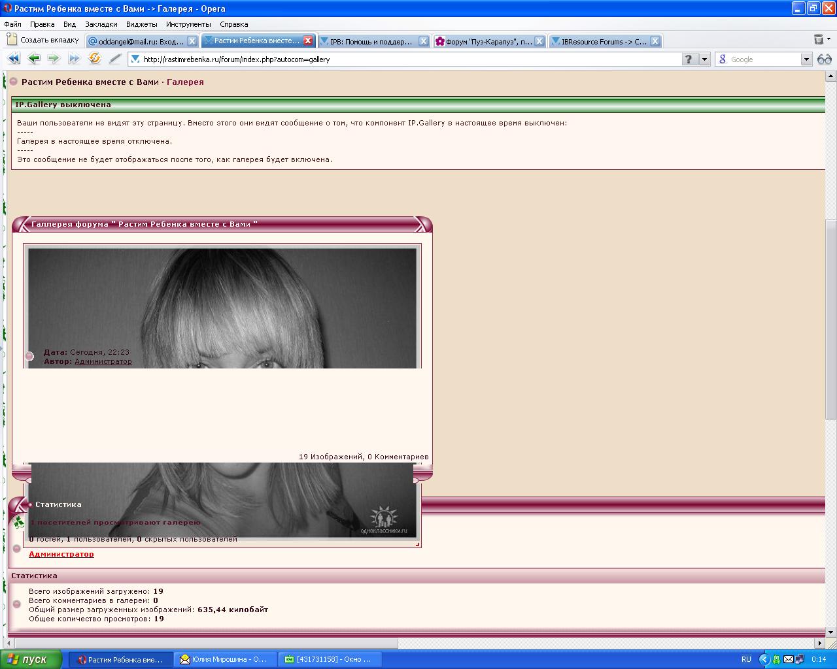Close the IPB: Помощь и поддержка tab
The width and height of the screenshot is (837, 669).
point(424,41)
